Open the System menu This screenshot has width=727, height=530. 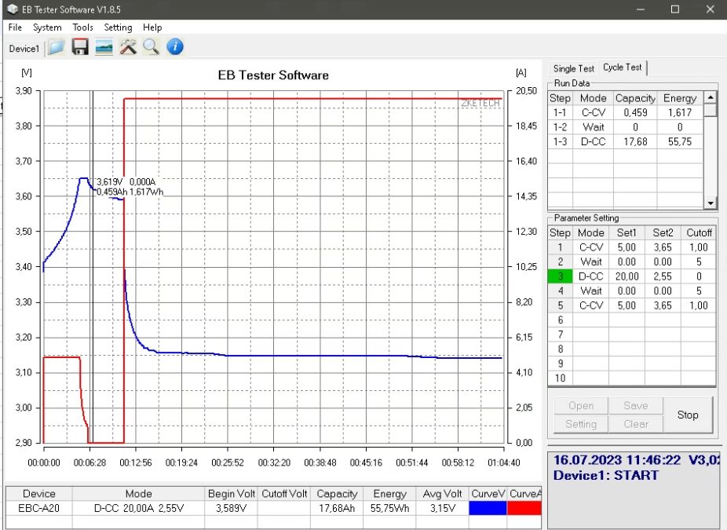click(x=47, y=27)
